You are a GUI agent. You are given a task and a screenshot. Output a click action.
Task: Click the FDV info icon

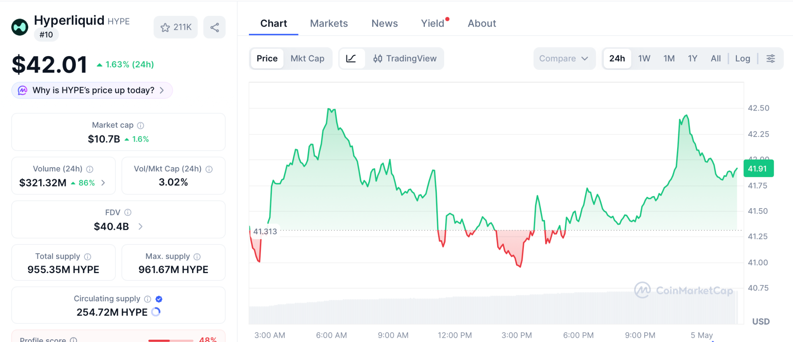(128, 212)
